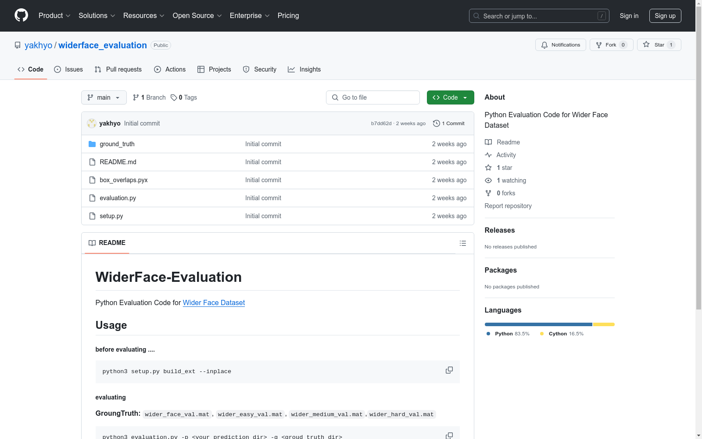This screenshot has width=702, height=439.
Task: Click the slash shortcut key icon in search
Action: (602, 16)
